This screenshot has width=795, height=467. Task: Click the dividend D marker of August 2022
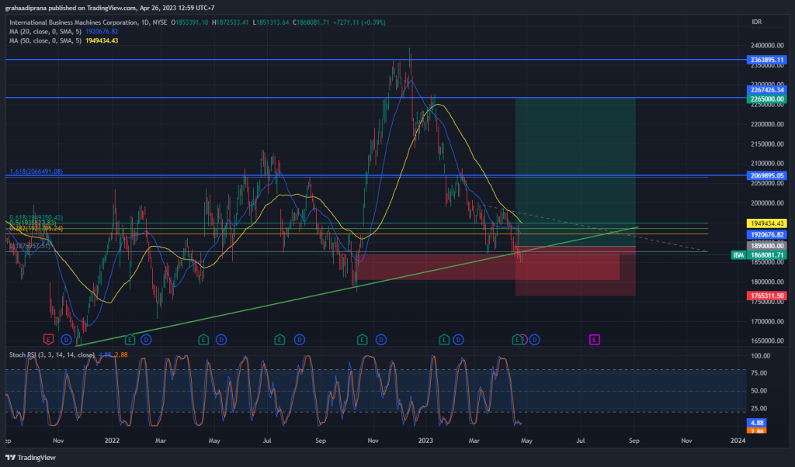click(300, 339)
